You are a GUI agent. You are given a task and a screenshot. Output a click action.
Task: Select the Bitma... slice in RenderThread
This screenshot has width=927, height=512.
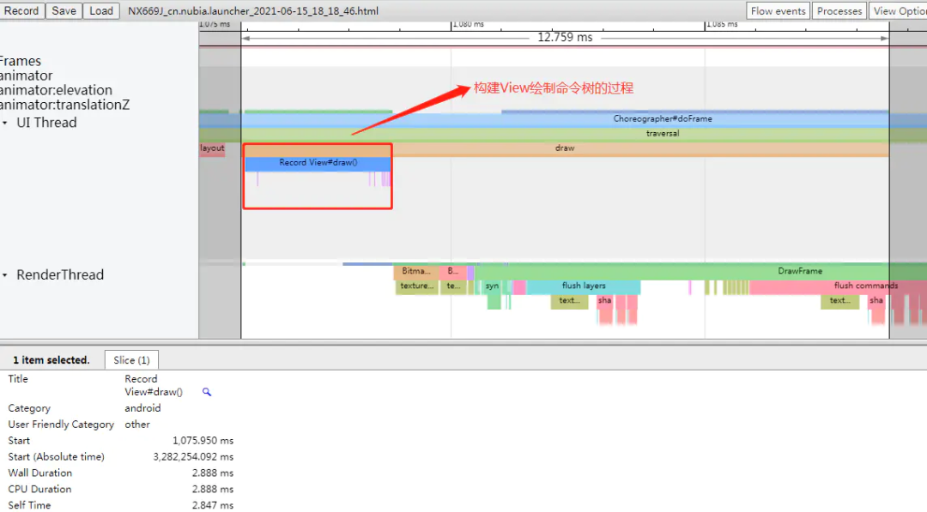416,271
